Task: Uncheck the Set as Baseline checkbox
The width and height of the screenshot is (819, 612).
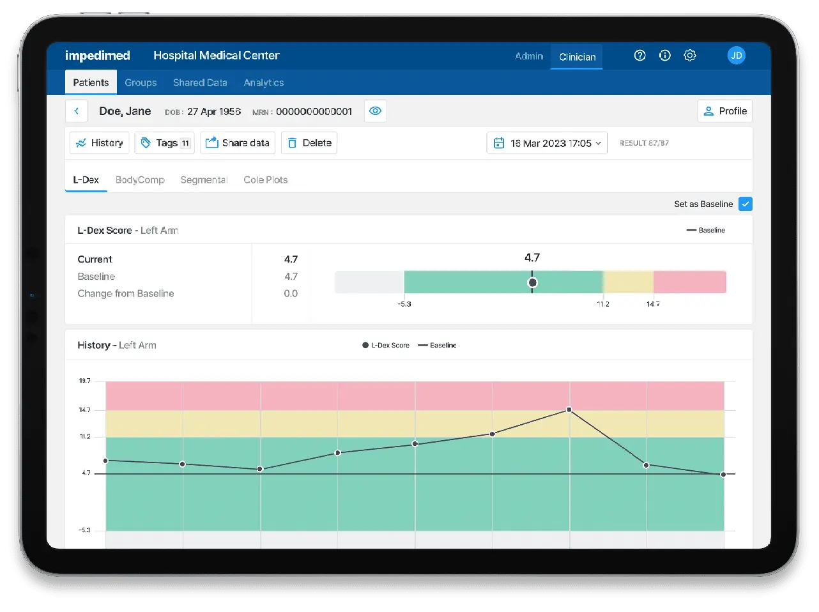Action: tap(745, 204)
